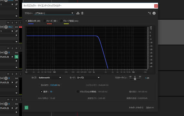Click the pan knob showing R62
The image size is (184, 116).
tap(6, 27)
